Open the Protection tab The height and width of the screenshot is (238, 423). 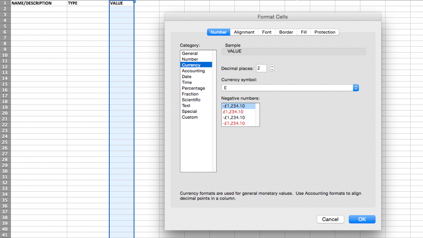(x=325, y=32)
